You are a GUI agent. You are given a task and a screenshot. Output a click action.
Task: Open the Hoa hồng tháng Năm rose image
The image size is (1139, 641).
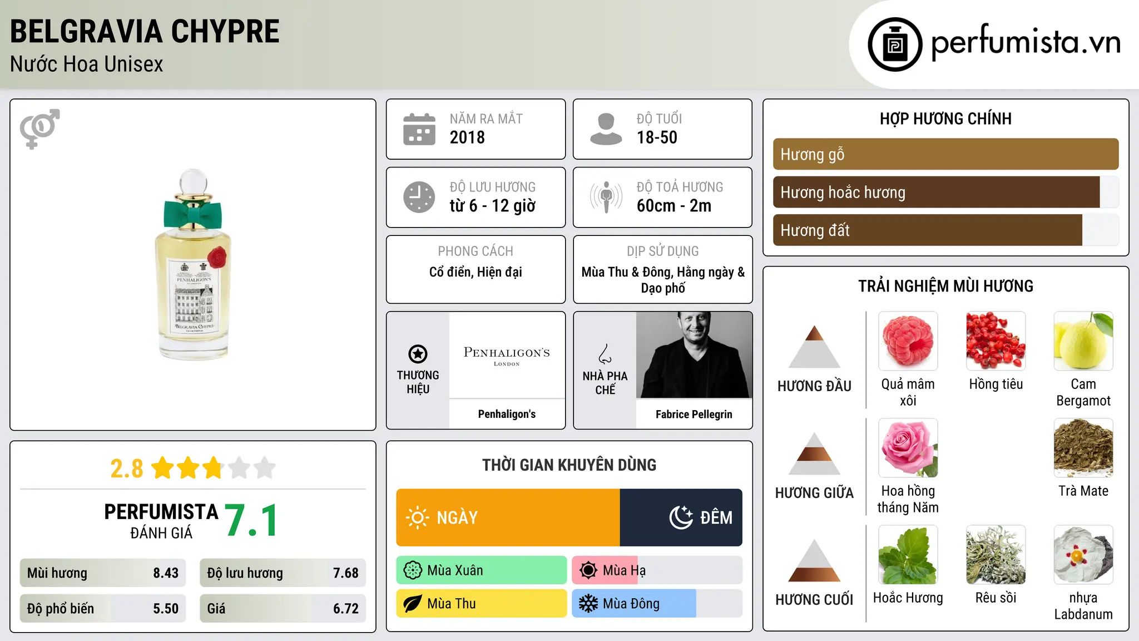pyautogui.click(x=908, y=448)
